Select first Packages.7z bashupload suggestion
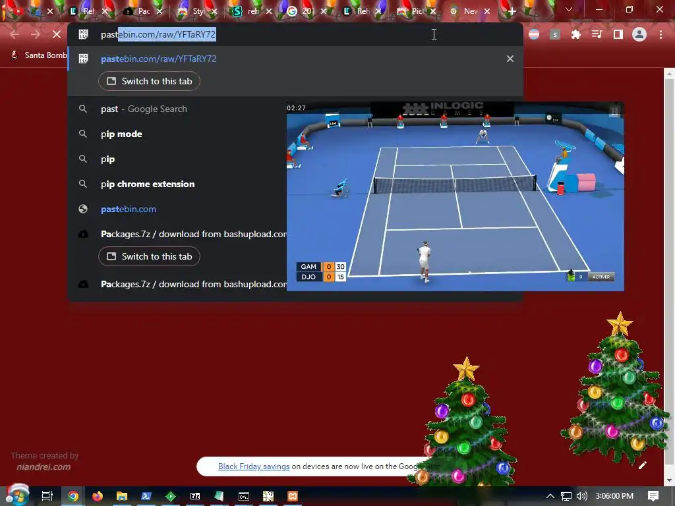This screenshot has width=675, height=506. click(193, 234)
